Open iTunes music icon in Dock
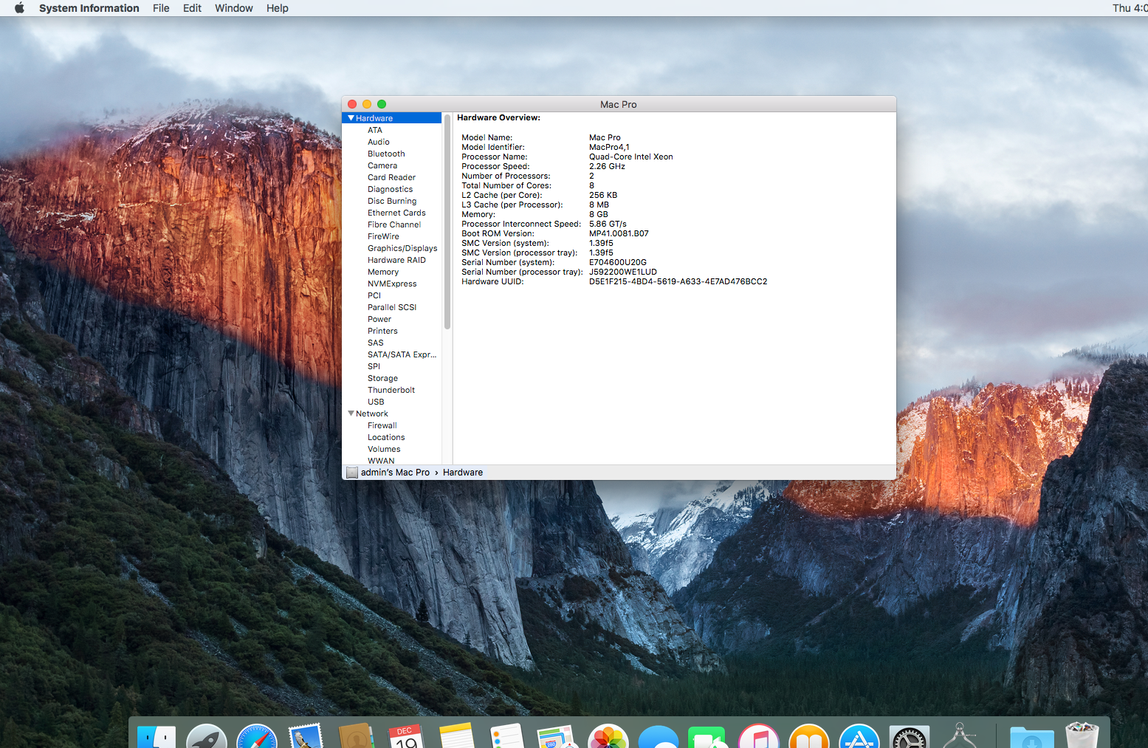The width and height of the screenshot is (1148, 748). tap(758, 737)
